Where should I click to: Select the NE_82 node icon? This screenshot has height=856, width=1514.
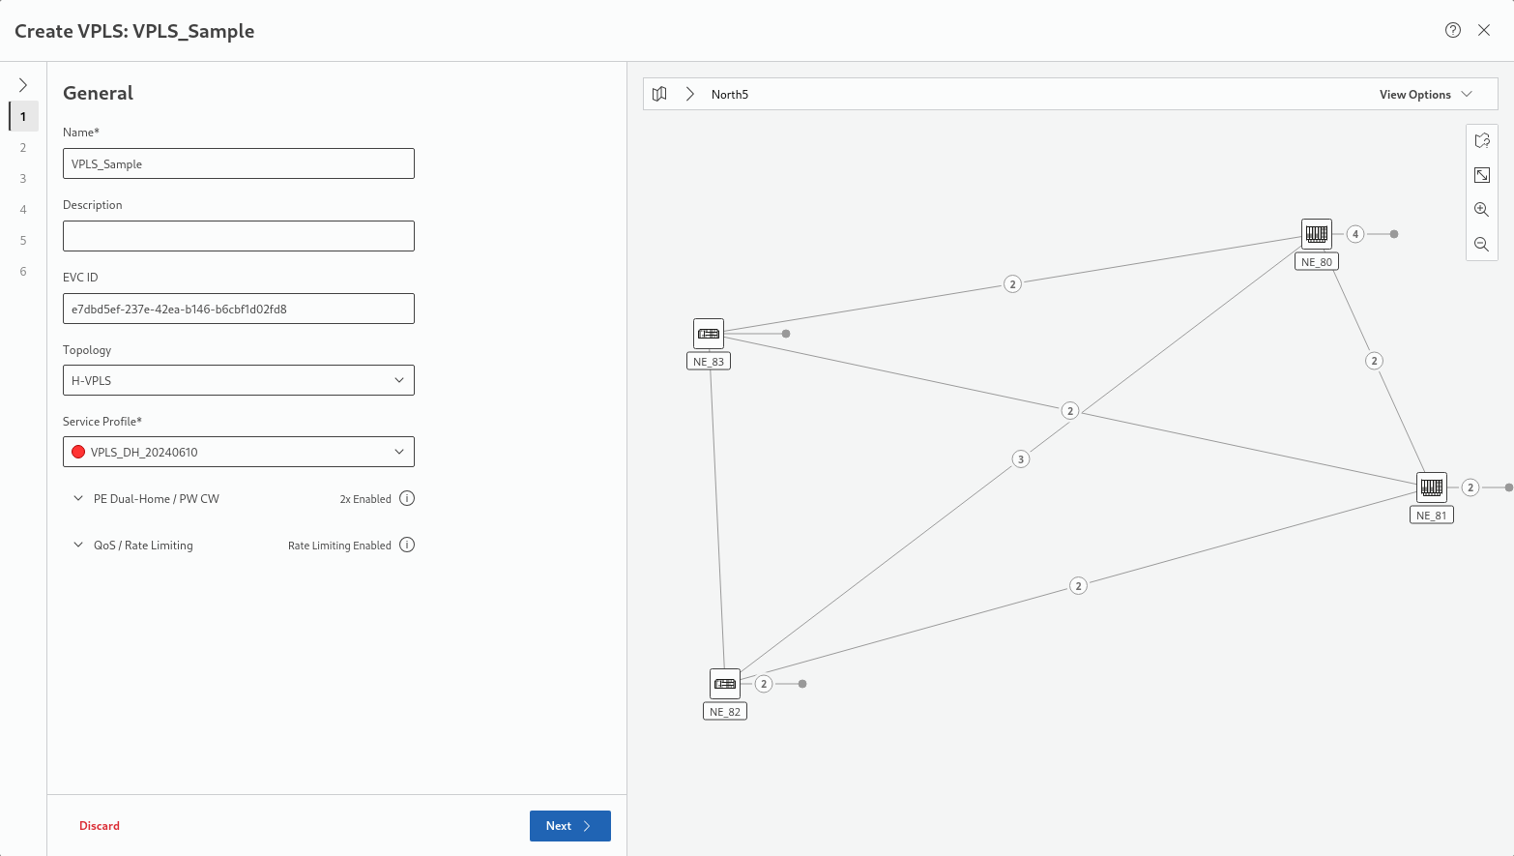(x=725, y=684)
